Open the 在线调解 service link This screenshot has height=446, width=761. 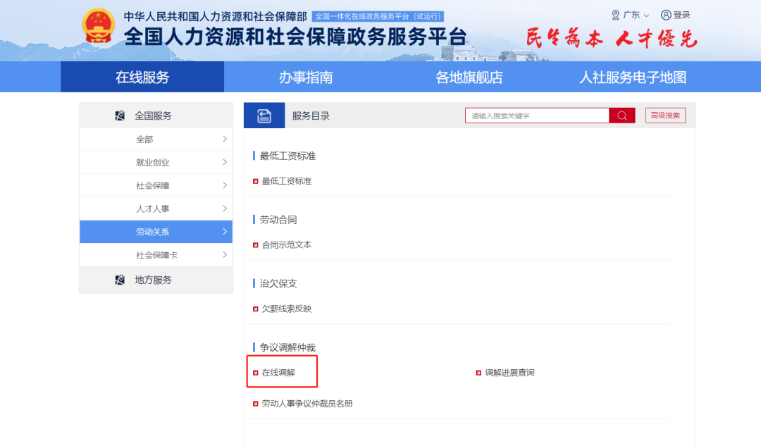point(278,373)
